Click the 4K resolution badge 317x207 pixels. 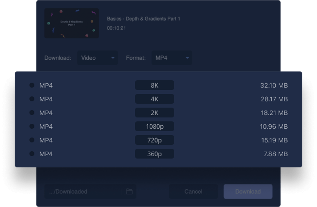(x=155, y=99)
